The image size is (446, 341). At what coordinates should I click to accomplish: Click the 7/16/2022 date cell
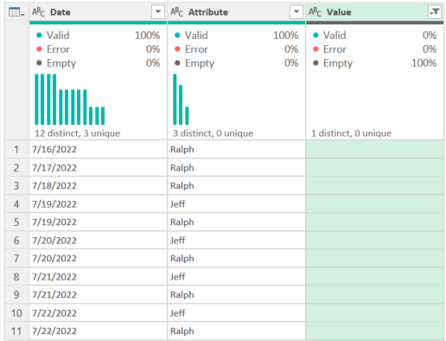click(x=99, y=150)
